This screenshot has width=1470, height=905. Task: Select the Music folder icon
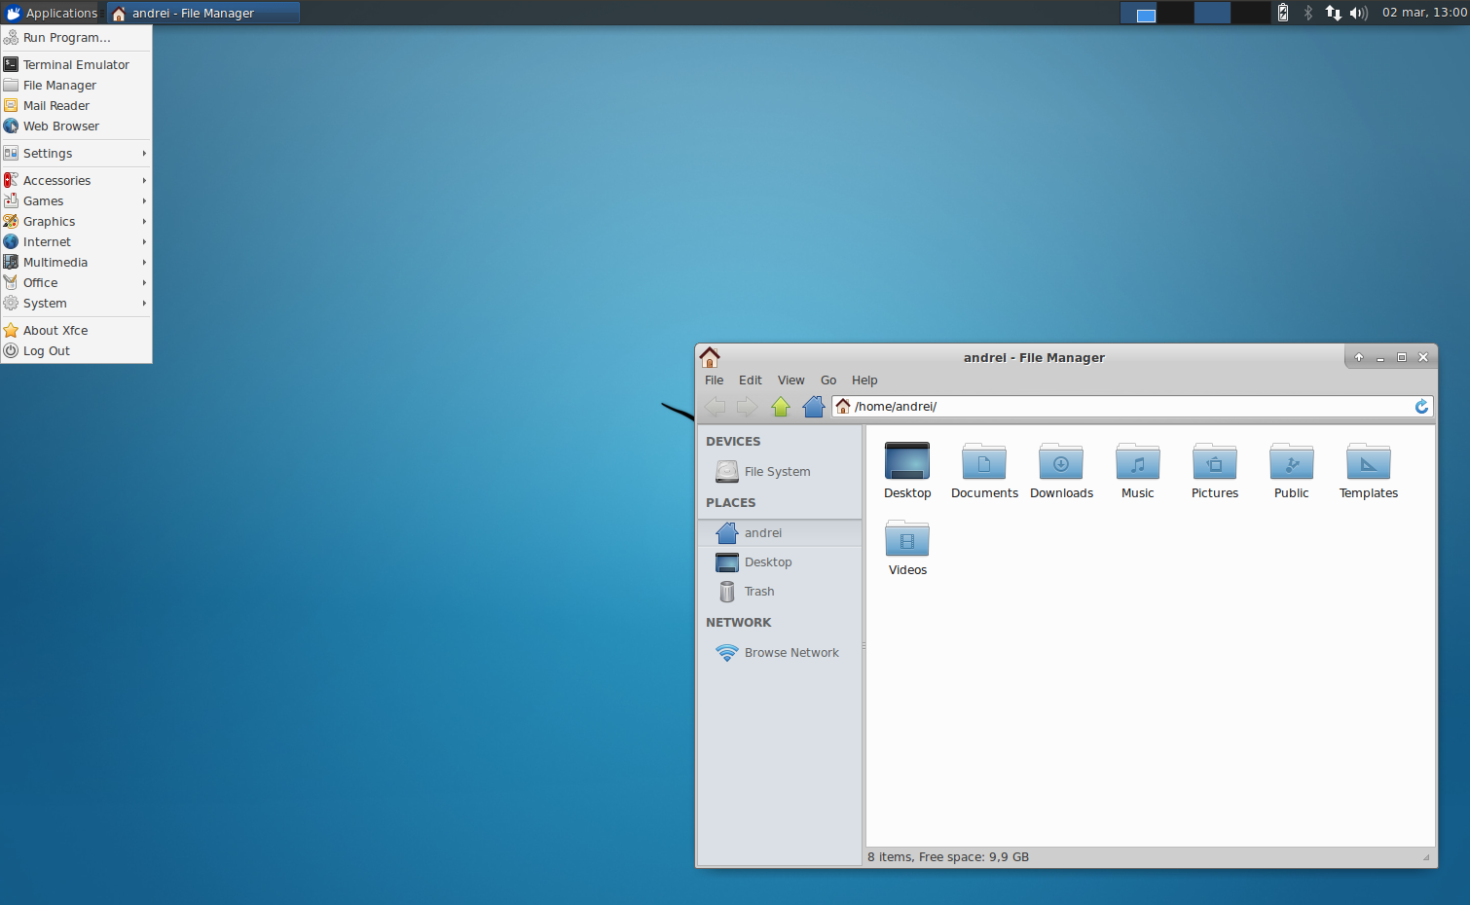click(x=1137, y=463)
